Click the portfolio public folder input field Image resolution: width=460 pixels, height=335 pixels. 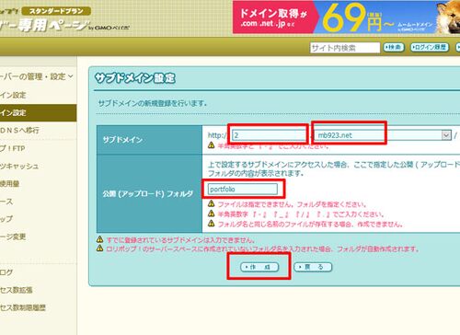(243, 189)
